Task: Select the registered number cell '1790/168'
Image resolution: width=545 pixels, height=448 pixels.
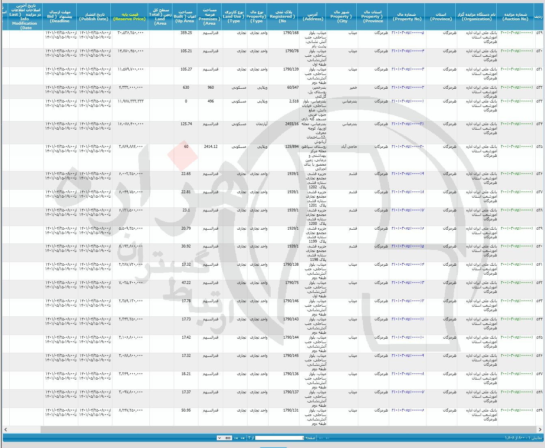Action: (291, 33)
